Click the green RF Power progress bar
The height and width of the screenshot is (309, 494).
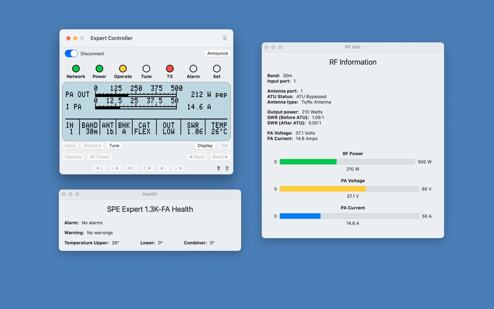tap(308, 162)
